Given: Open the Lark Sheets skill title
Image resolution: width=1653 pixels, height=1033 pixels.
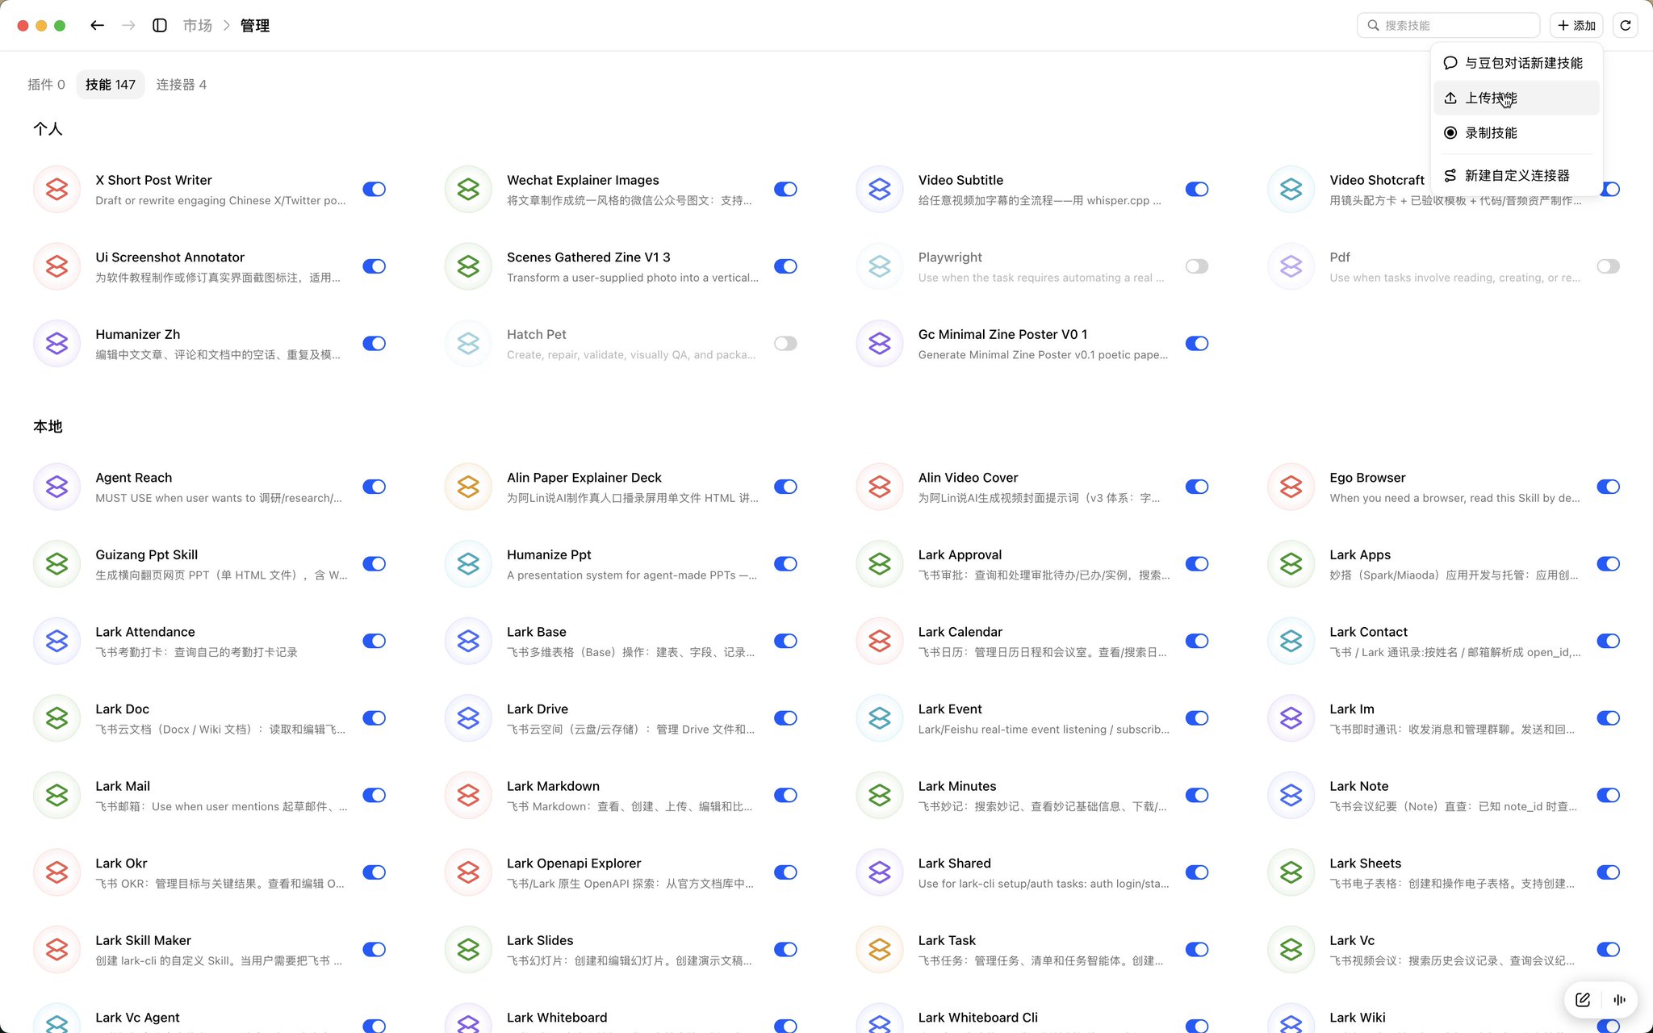Looking at the screenshot, I should coord(1365,864).
